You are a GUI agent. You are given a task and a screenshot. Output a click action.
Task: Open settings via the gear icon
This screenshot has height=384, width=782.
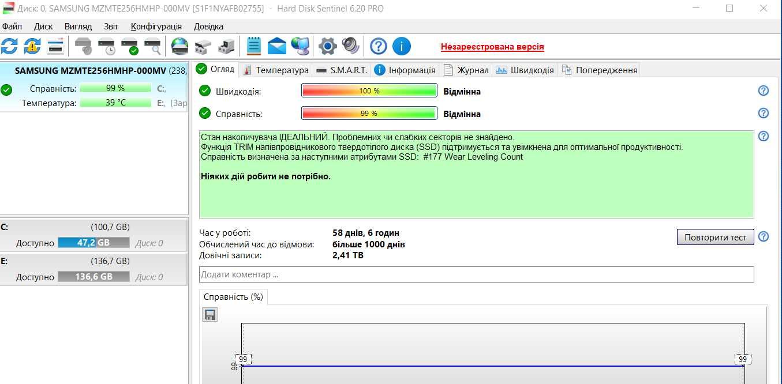[x=327, y=46]
